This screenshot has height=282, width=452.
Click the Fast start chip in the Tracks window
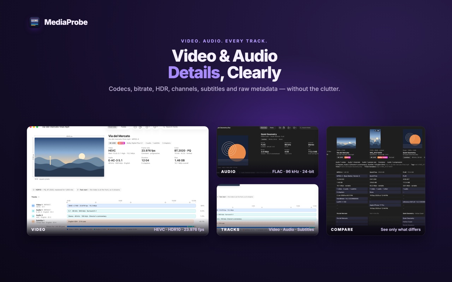click(x=235, y=197)
